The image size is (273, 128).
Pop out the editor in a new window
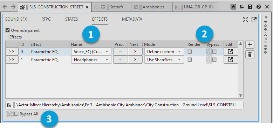254,20
